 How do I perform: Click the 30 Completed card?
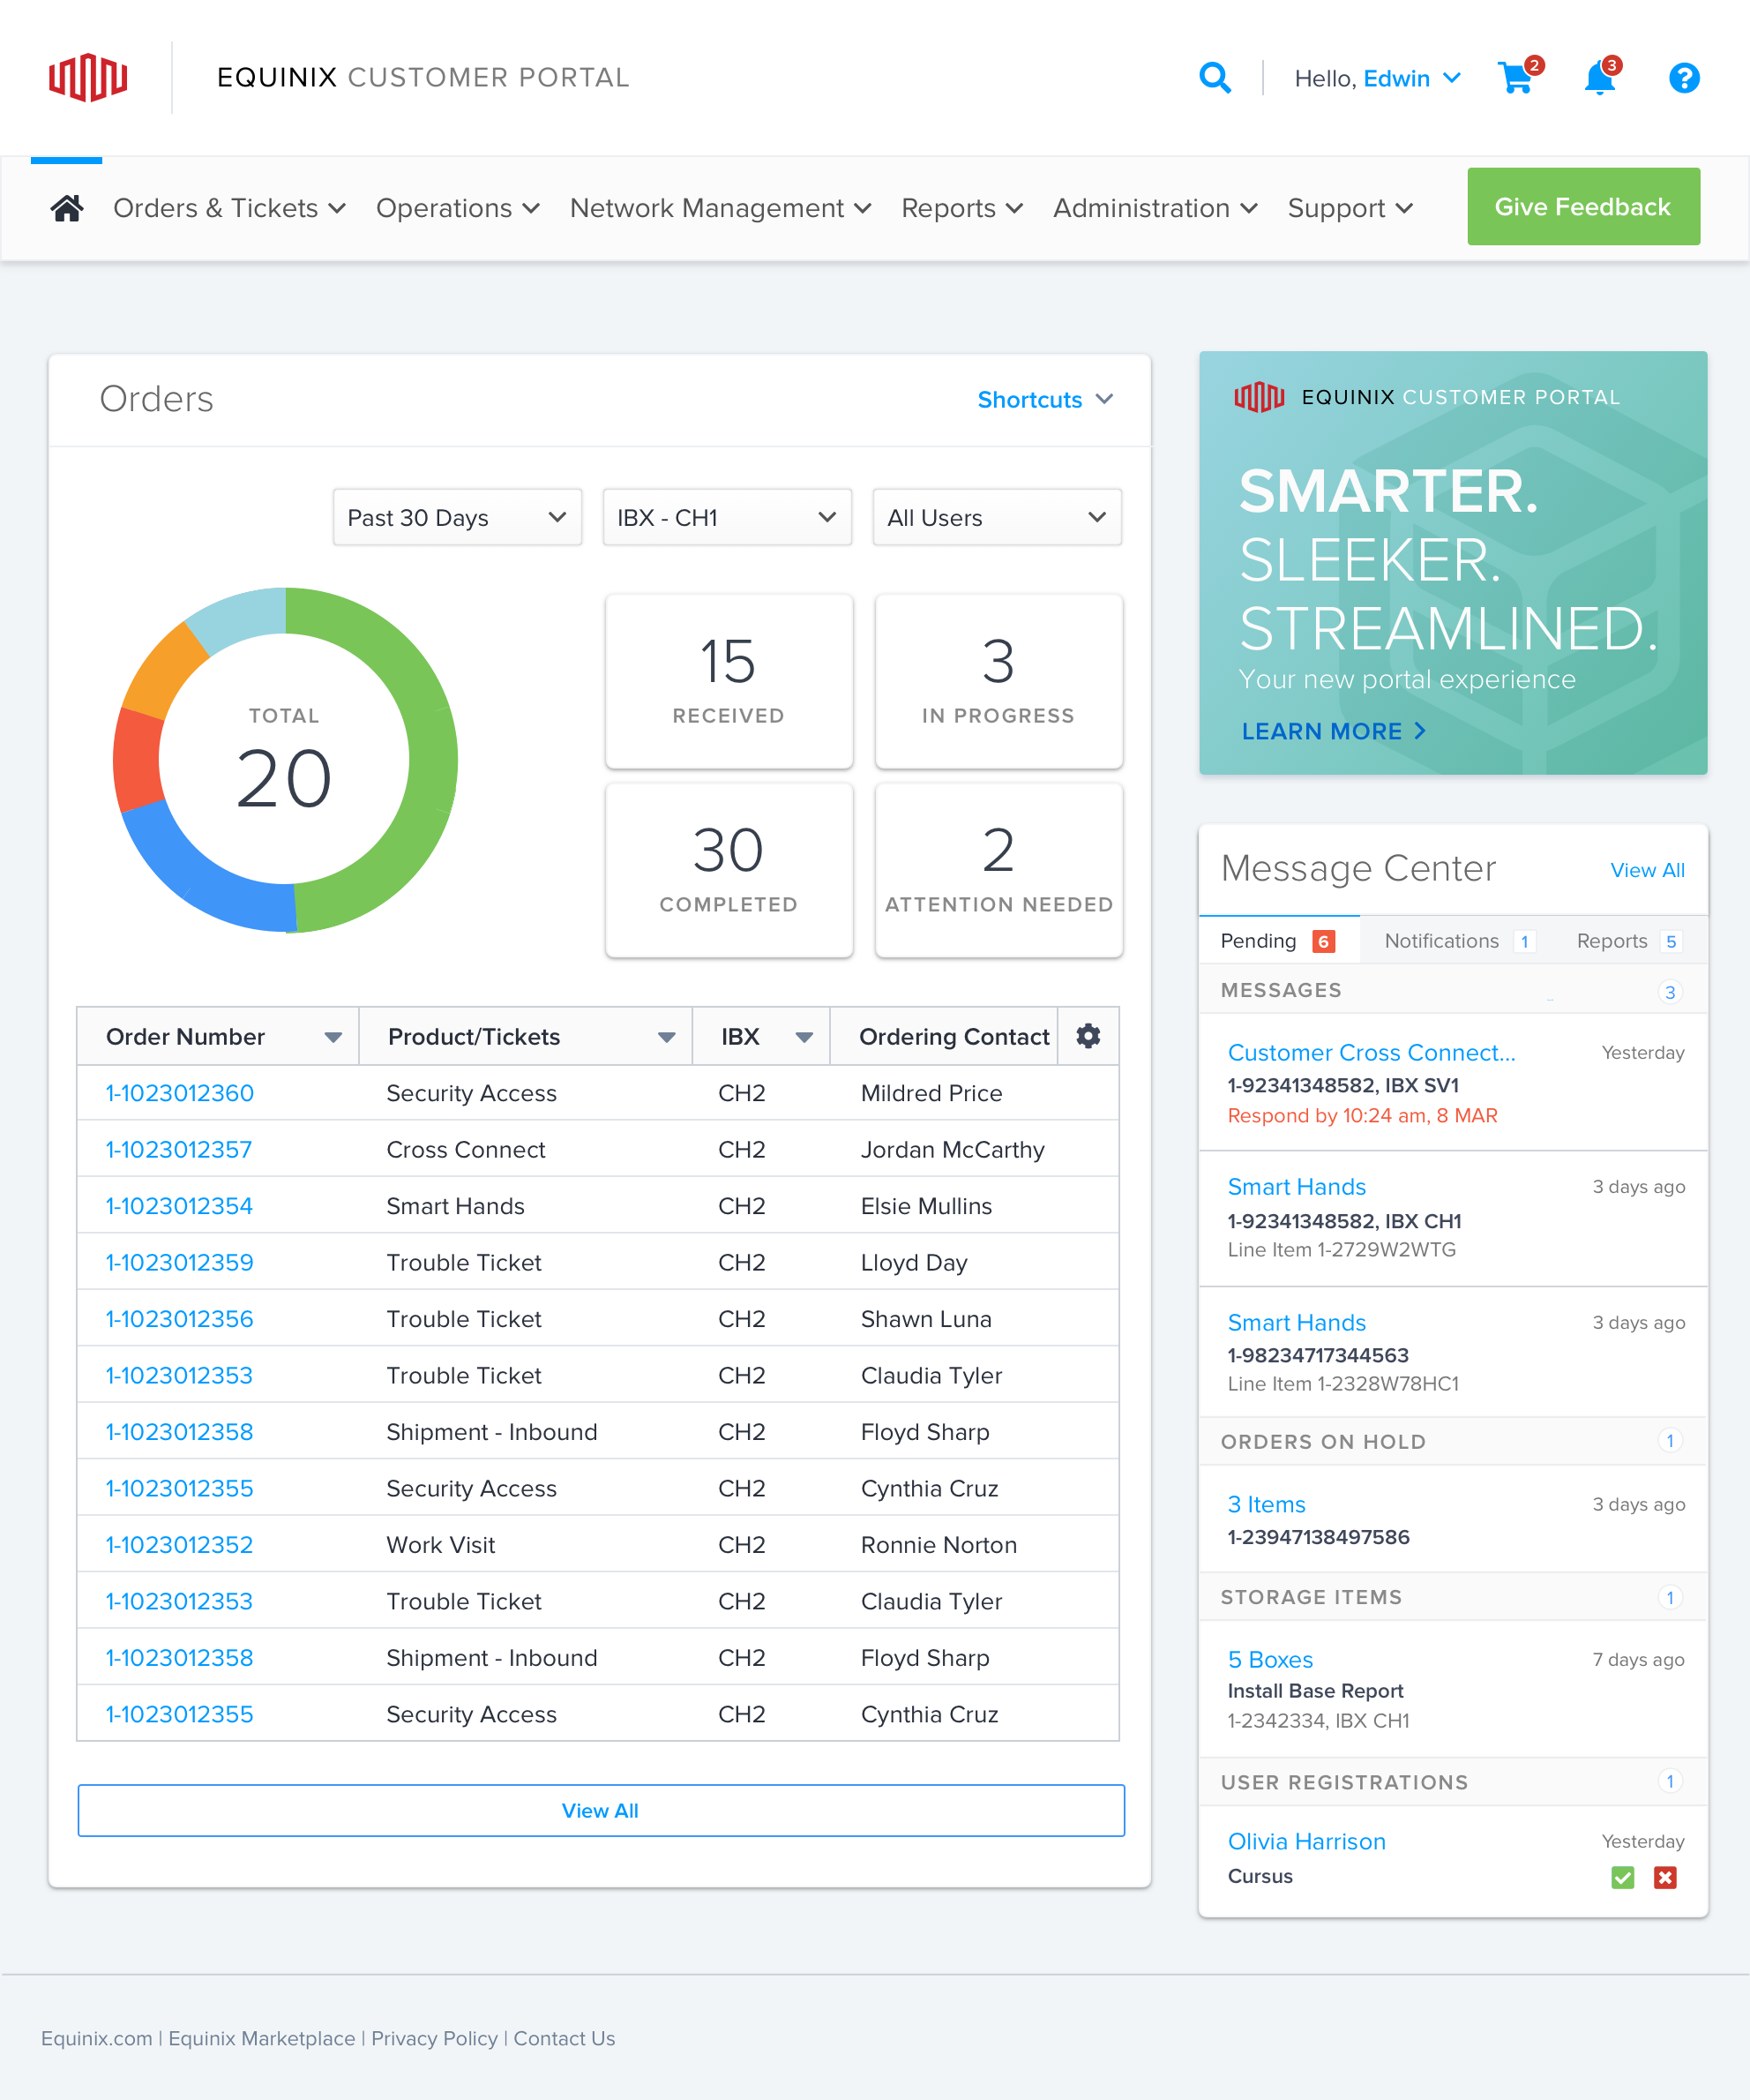tap(729, 870)
